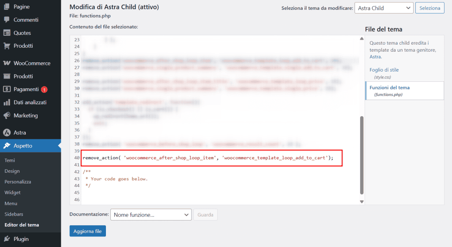This screenshot has width=452, height=247.
Task: Click the archive icon beside Prodotti under WooCommerce
Action: [7, 76]
